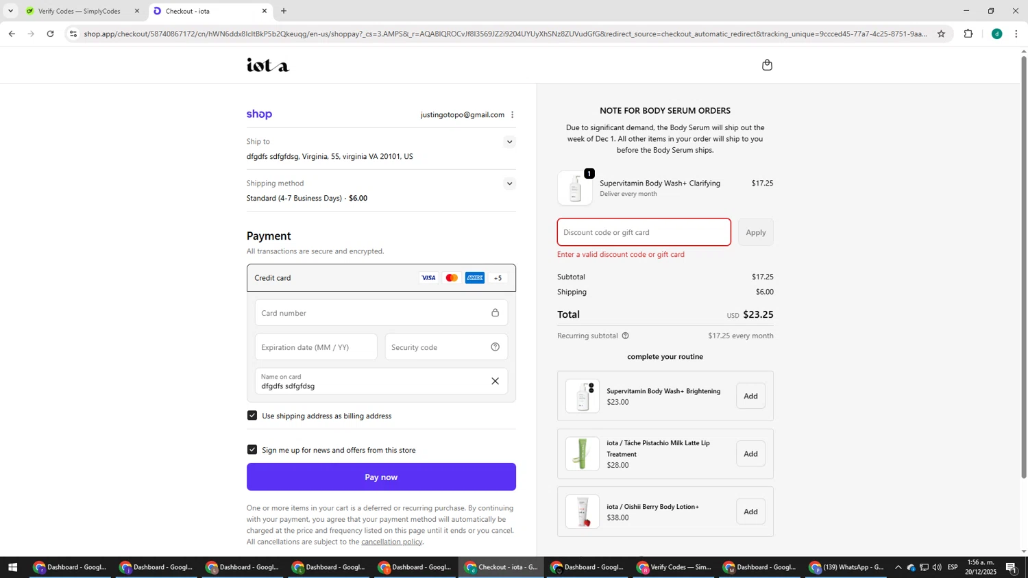Focus the Card number field
The width and height of the screenshot is (1028, 578).
tap(381, 313)
